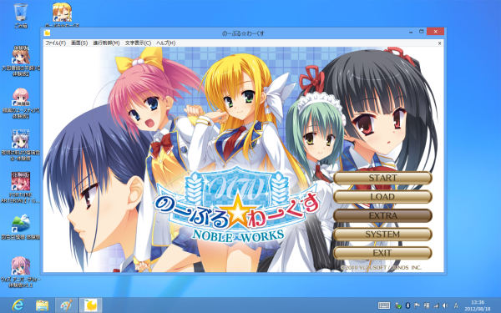The height and width of the screenshot is (313, 501).
Task: Open the 画面(S) menu
Action: click(x=79, y=43)
